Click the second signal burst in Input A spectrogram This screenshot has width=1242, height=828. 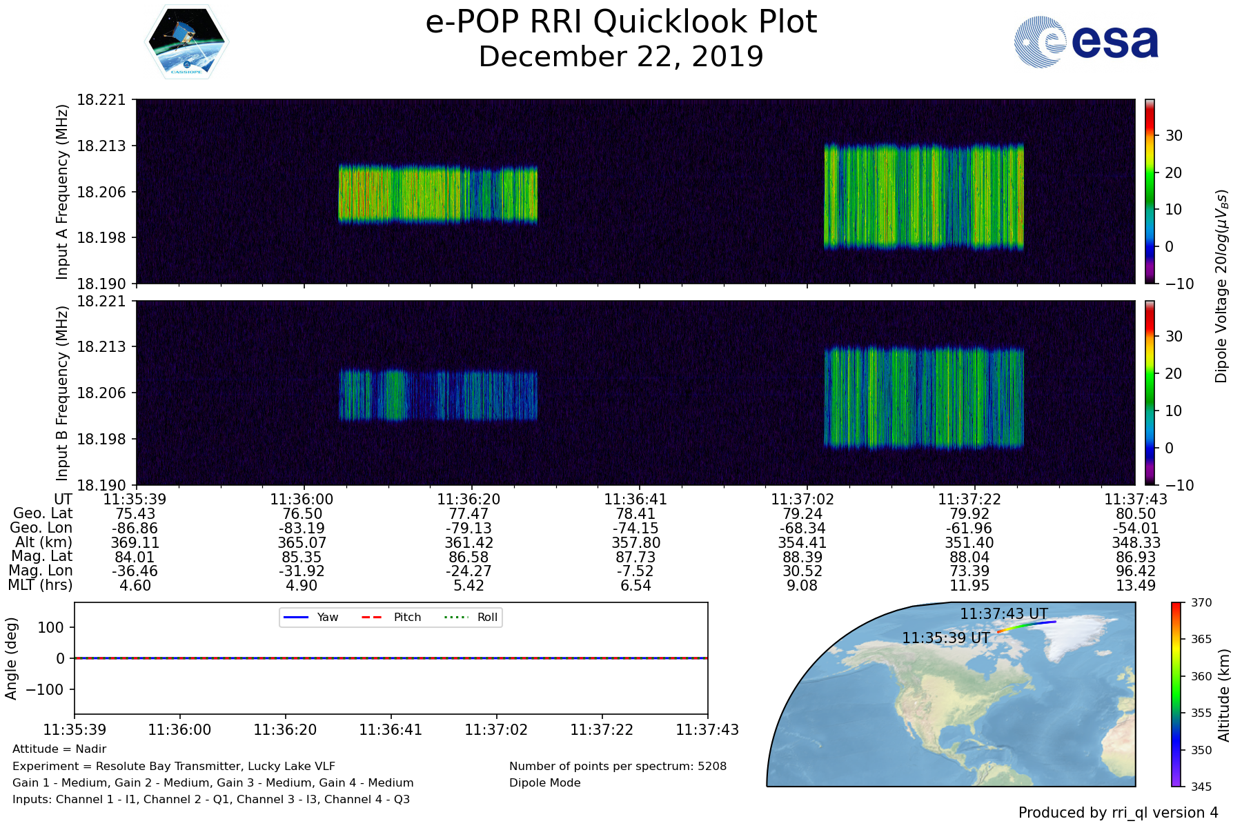[x=923, y=197]
